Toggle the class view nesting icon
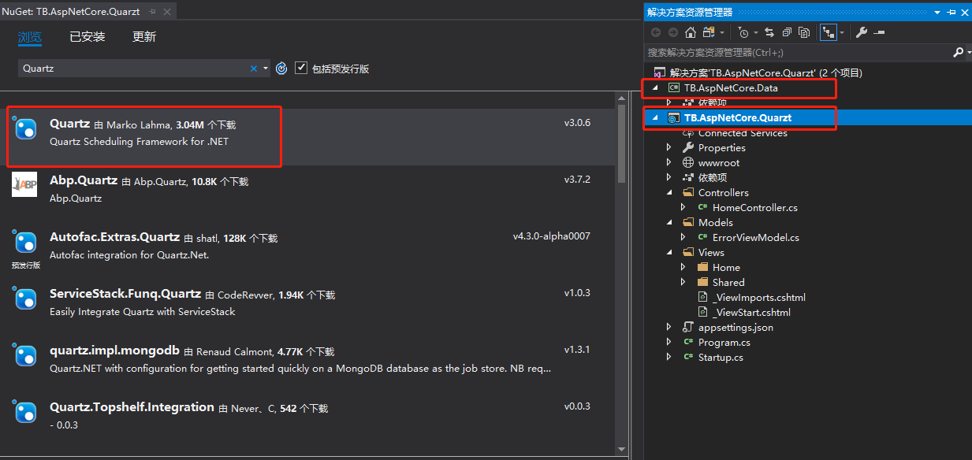 [x=828, y=32]
